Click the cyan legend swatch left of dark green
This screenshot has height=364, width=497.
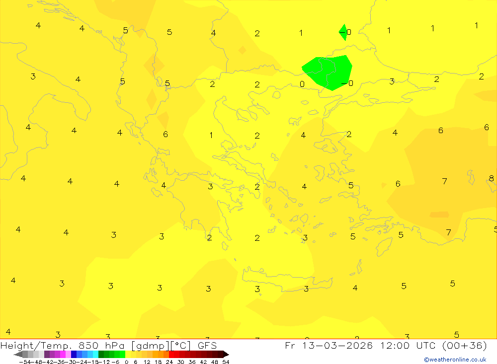(x=95, y=354)
